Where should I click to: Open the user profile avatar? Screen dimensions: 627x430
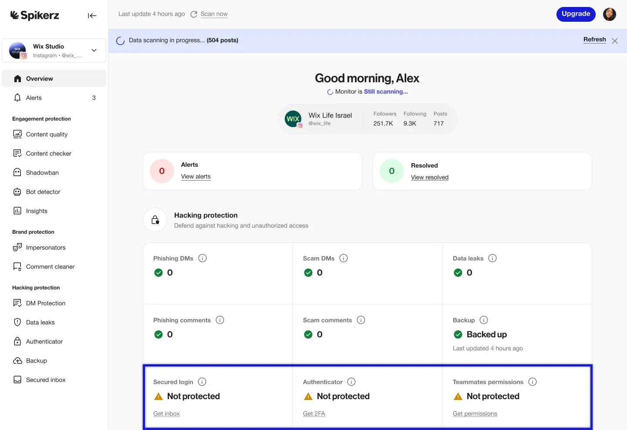click(x=610, y=14)
